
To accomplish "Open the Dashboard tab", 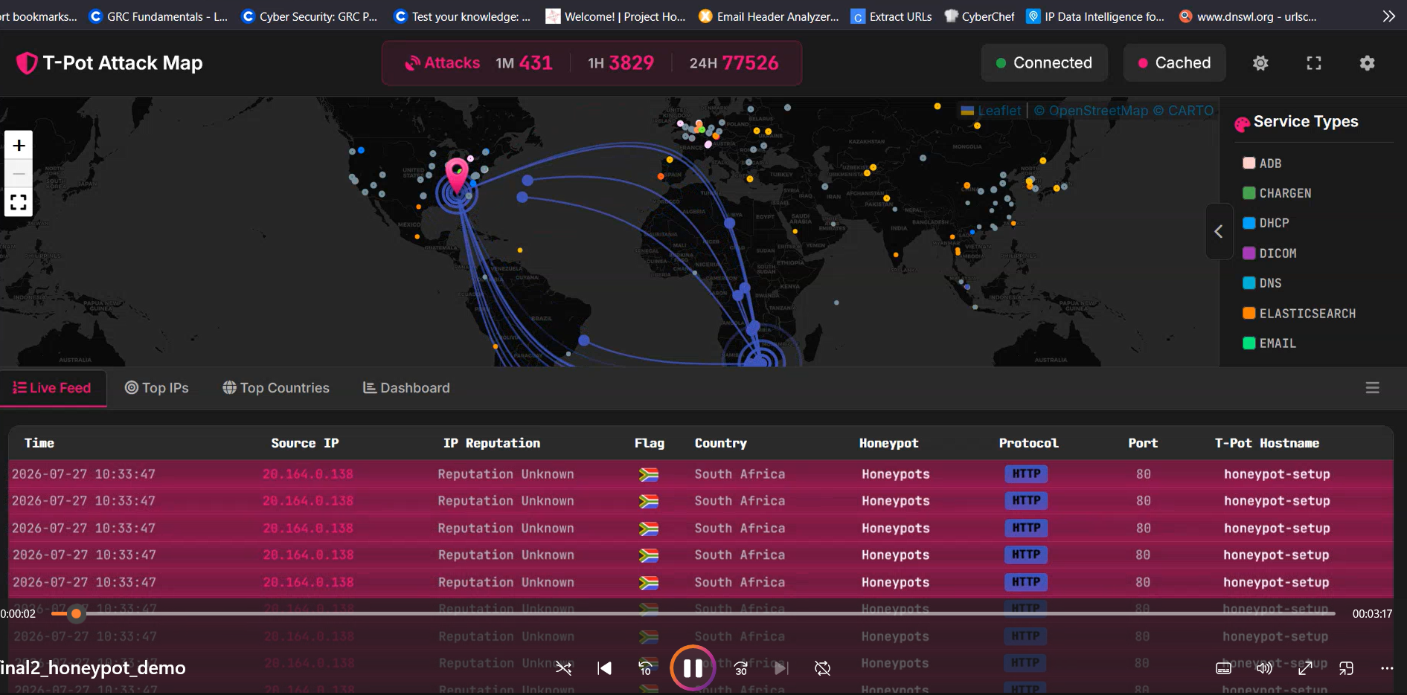I will click(x=406, y=388).
